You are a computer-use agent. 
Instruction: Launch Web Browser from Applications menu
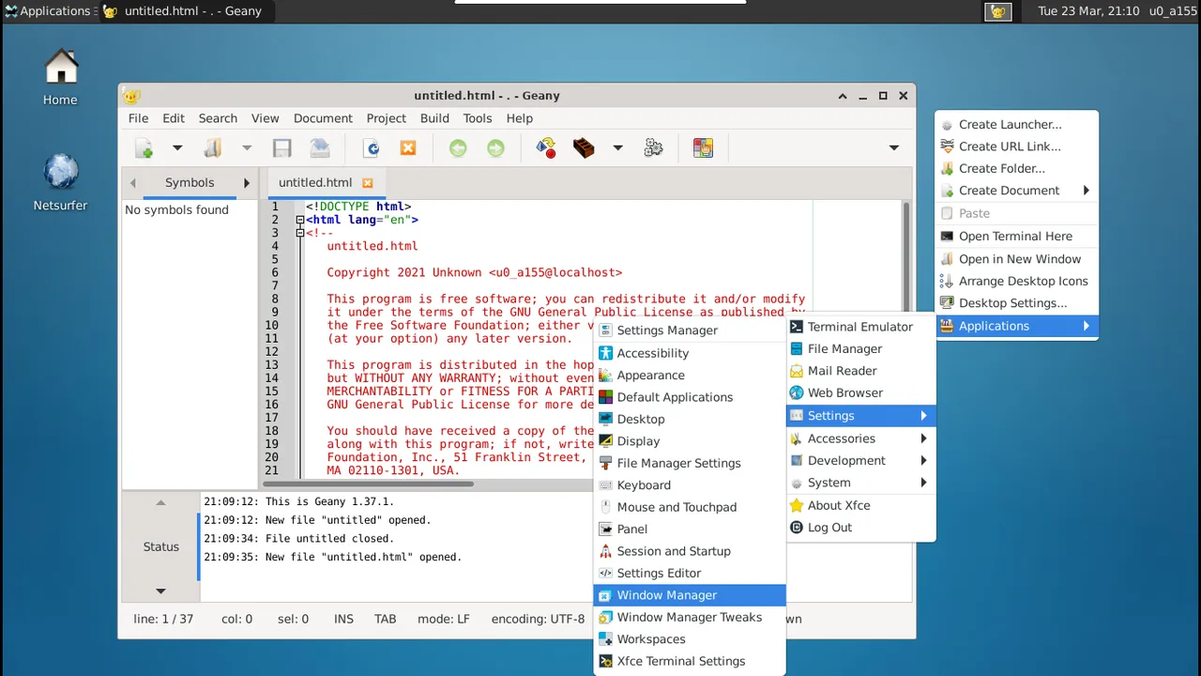click(860, 392)
